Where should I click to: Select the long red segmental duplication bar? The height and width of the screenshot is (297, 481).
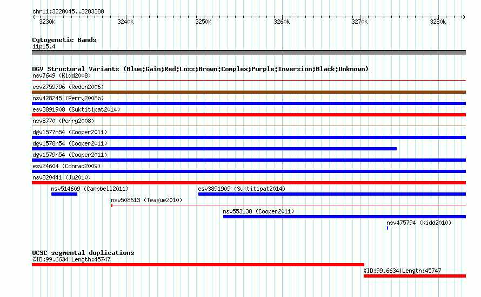coord(198,265)
